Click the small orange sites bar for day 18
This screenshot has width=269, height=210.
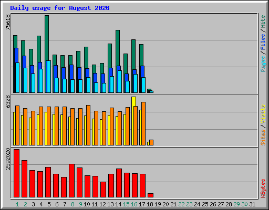coord(151,142)
